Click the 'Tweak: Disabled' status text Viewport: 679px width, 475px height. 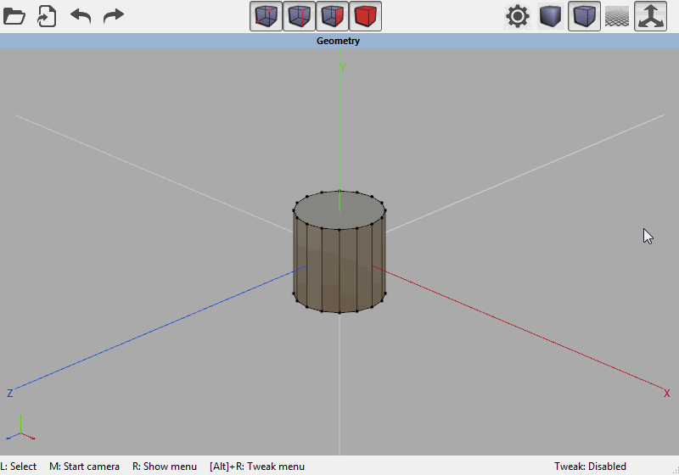[590, 467]
